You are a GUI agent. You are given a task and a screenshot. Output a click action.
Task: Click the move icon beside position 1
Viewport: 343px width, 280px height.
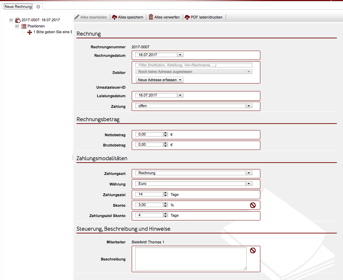pos(30,32)
